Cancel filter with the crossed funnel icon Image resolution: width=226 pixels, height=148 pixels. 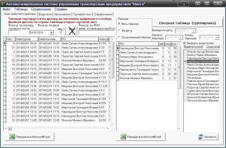coord(72,31)
